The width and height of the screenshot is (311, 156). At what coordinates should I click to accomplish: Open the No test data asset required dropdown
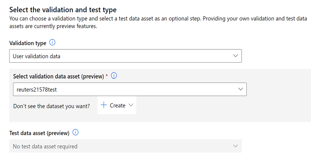125,146
